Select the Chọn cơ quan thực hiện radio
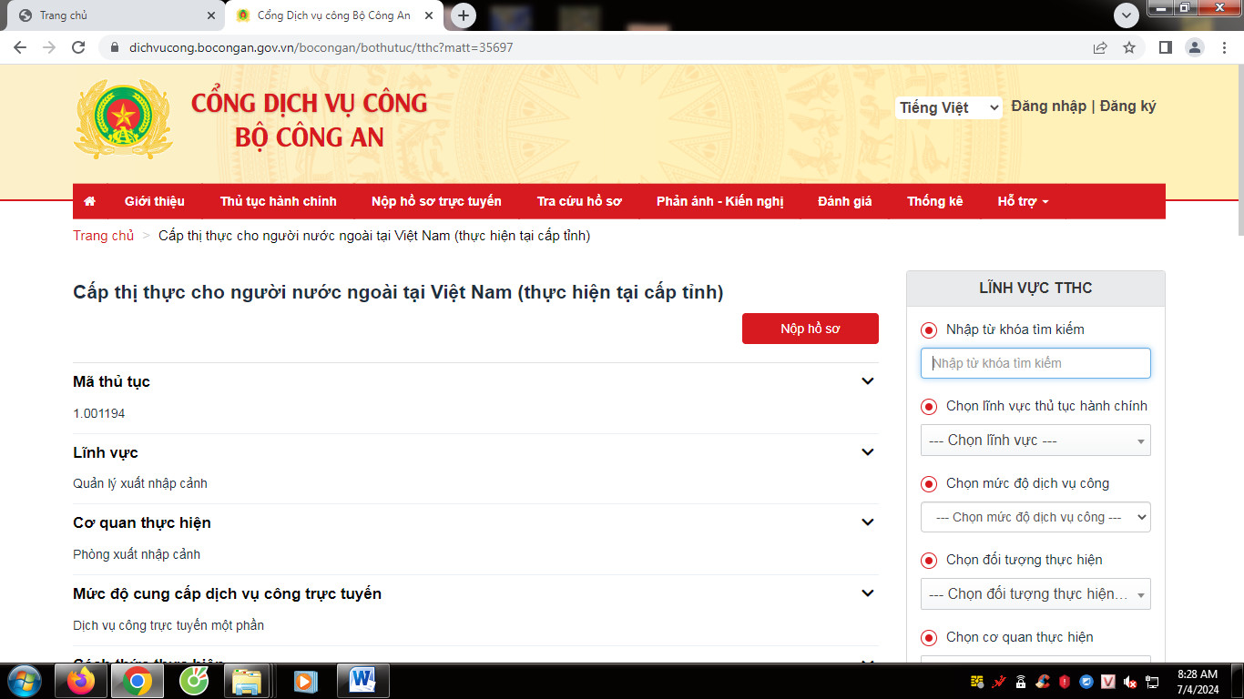 [x=929, y=638]
